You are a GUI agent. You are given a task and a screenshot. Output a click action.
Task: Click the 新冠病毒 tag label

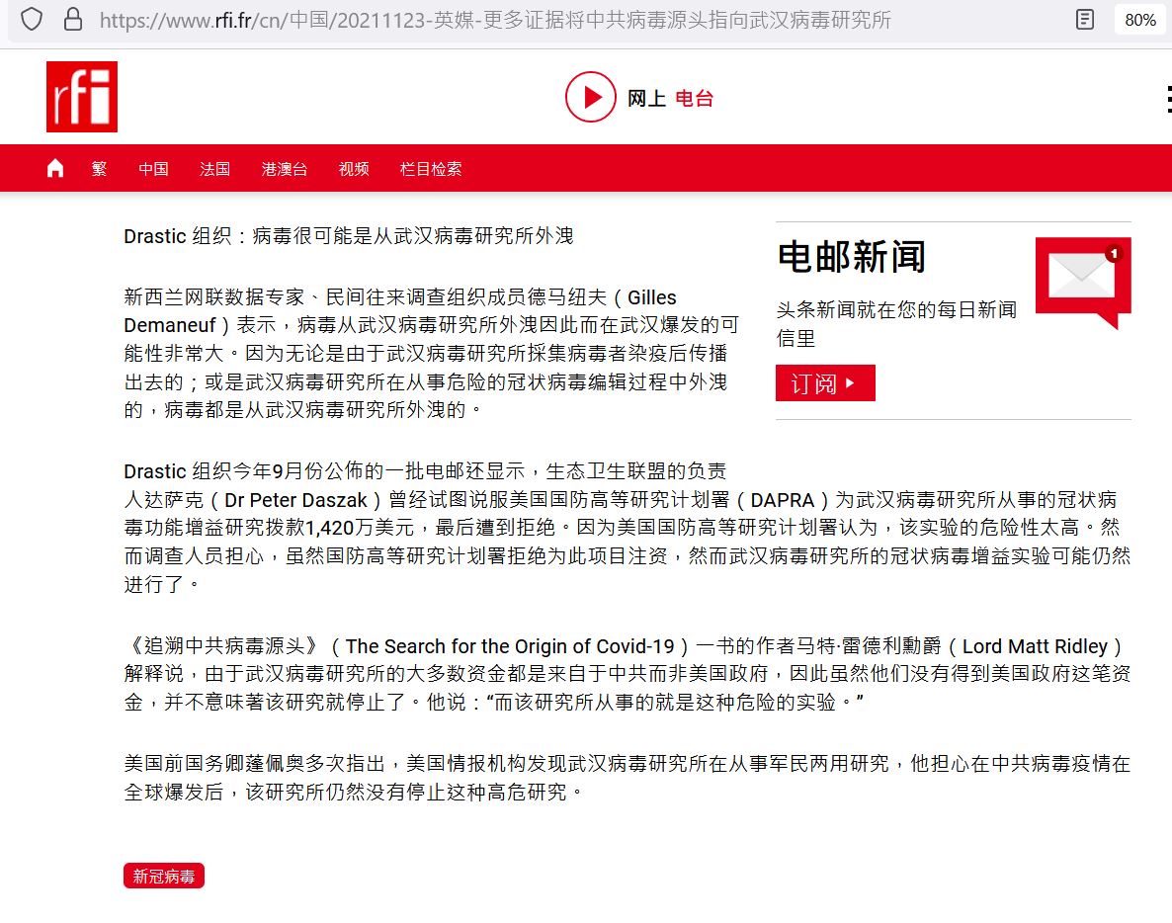tap(164, 876)
